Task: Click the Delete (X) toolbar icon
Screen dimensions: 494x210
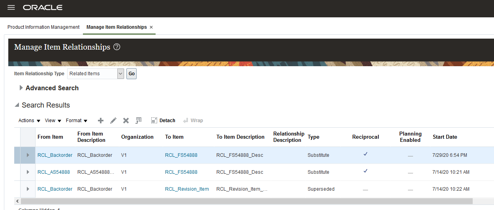Action: pos(126,121)
